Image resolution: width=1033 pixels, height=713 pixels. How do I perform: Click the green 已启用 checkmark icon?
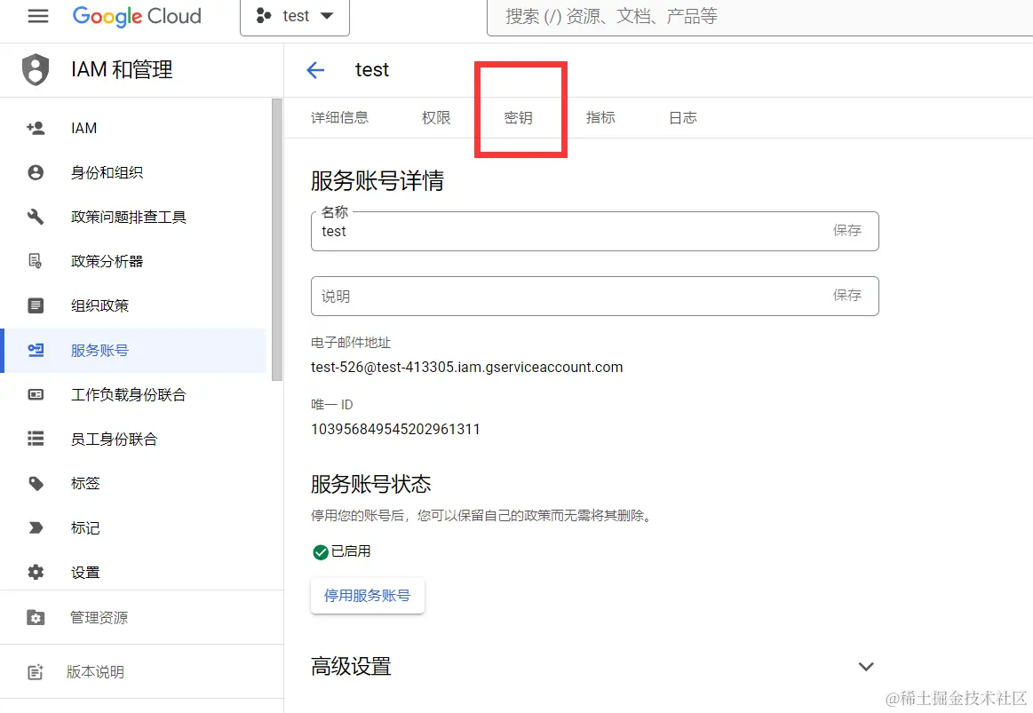[x=320, y=551]
